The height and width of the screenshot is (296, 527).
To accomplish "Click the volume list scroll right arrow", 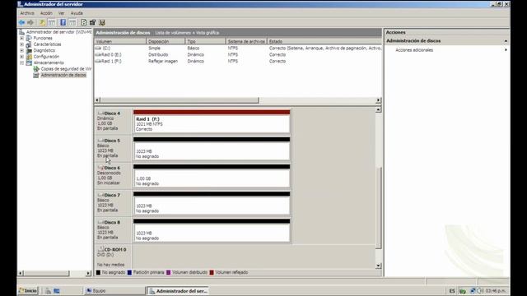I will (x=378, y=100).
